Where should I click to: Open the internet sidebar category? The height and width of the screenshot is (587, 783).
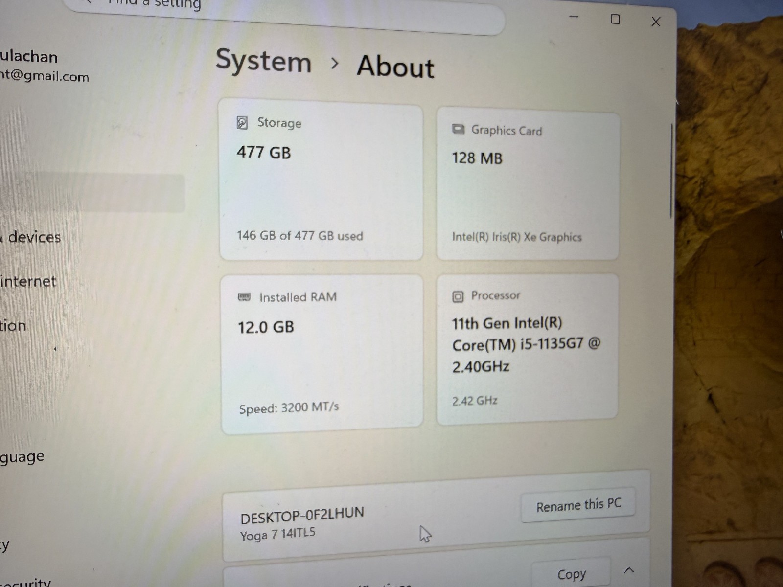[28, 281]
